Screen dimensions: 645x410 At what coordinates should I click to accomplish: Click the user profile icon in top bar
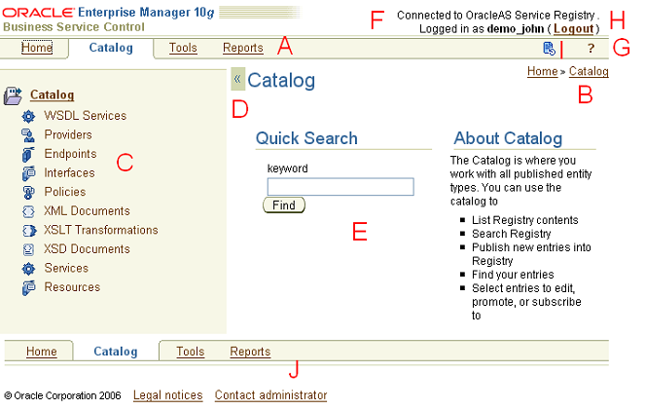coord(549,49)
